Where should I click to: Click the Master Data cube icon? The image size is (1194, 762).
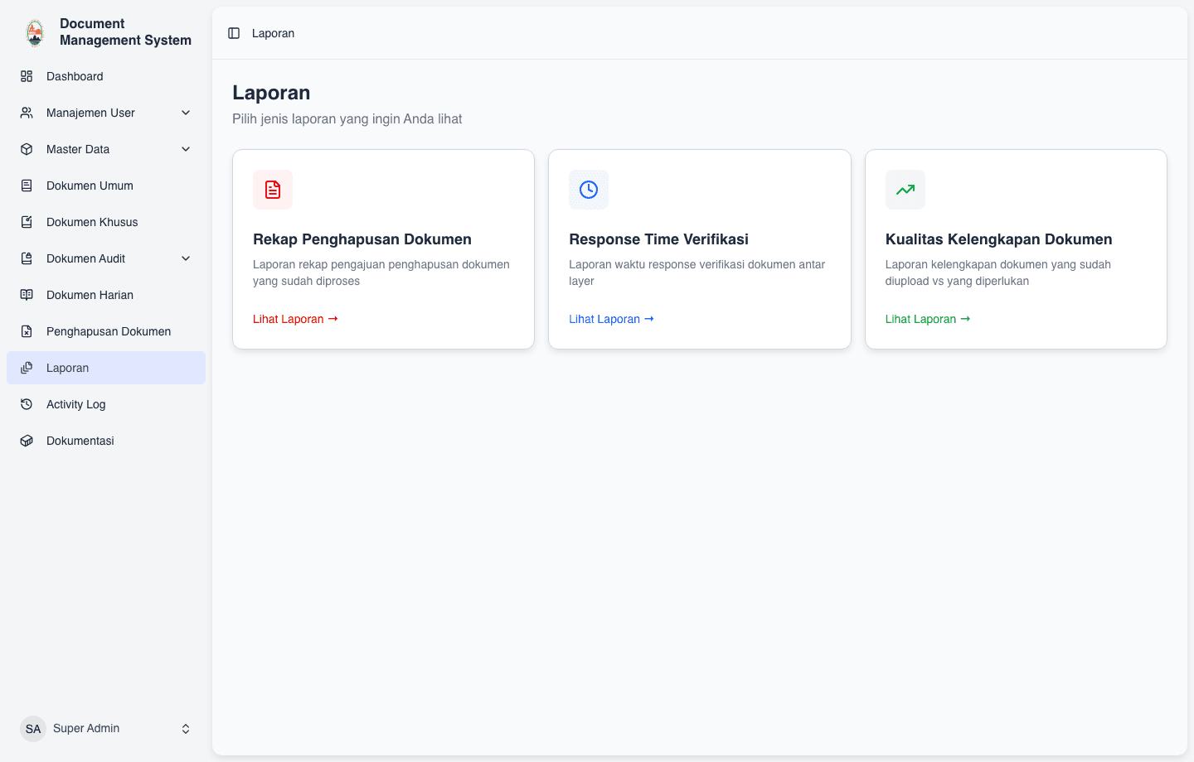point(27,149)
